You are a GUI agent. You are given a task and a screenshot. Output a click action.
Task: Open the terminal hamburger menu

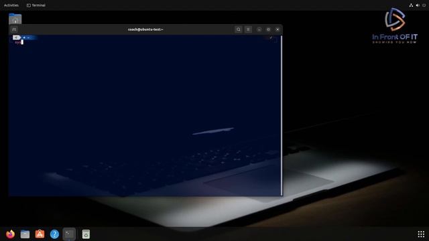pyautogui.click(x=248, y=29)
